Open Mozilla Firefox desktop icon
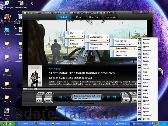 (x=7, y=18)
